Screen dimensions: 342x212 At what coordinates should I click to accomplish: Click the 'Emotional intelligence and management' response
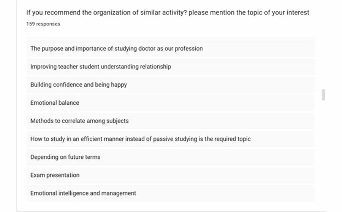click(83, 193)
